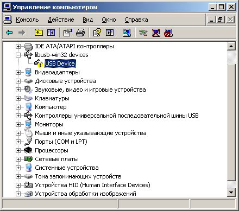
Task: Toggle the console tree pane icon
Action: pyautogui.click(x=51, y=33)
